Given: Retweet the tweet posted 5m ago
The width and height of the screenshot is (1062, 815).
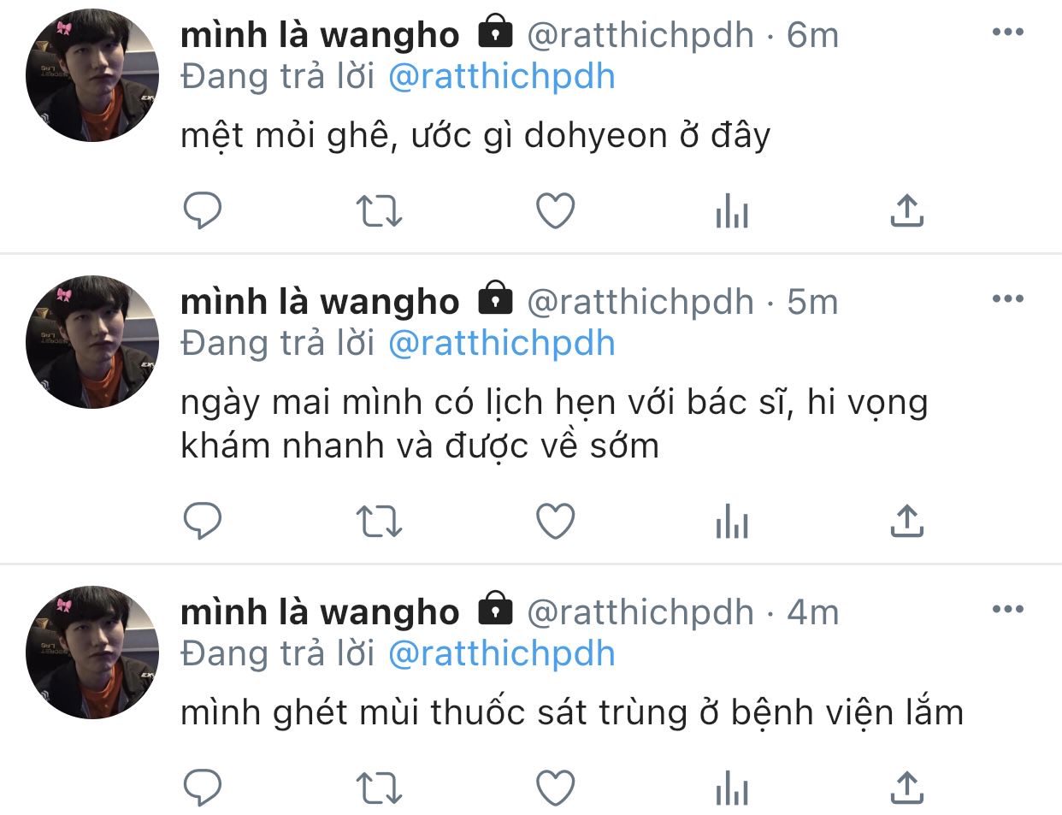Looking at the screenshot, I should pyautogui.click(x=378, y=521).
